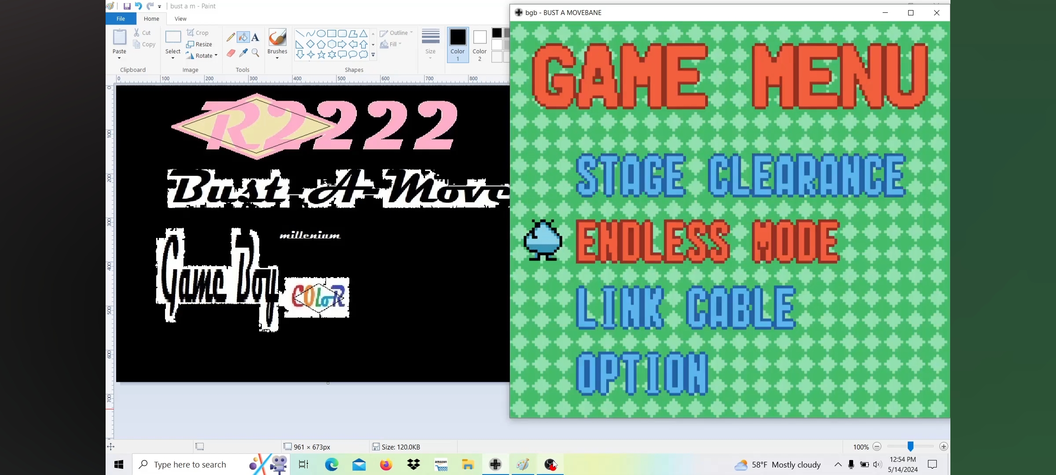Select the Fill with color bucket
This screenshot has width=1056, height=475.
pyautogui.click(x=243, y=37)
